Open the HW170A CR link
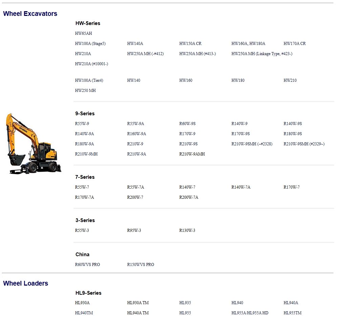342x316 pixels. click(295, 44)
